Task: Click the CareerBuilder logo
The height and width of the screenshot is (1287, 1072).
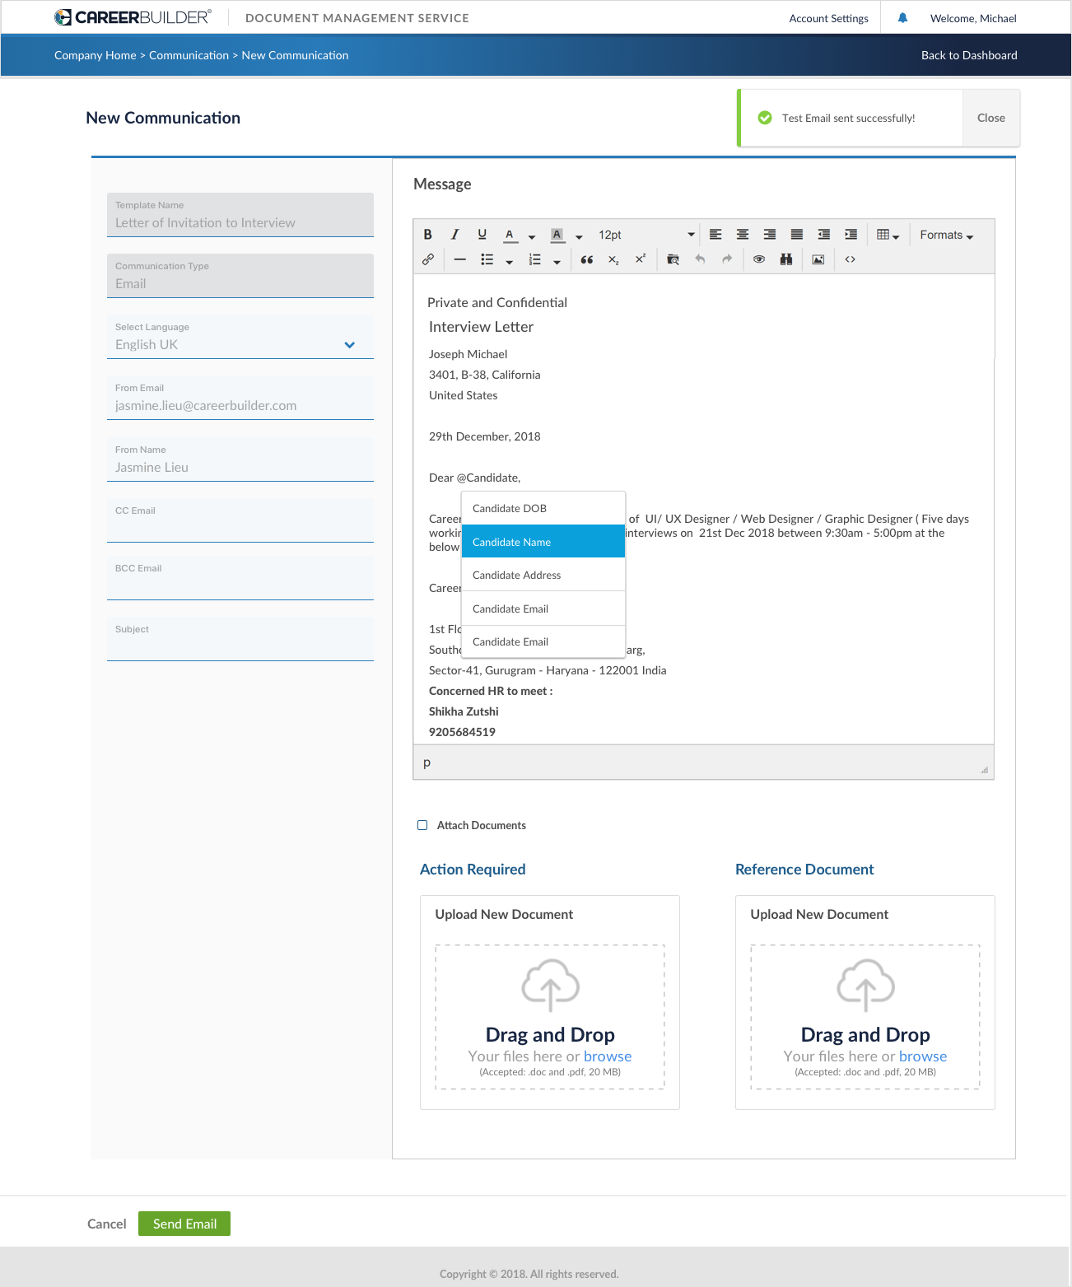Action: click(x=133, y=17)
